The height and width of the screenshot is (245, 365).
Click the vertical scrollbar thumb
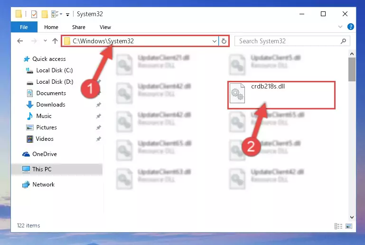(352, 69)
